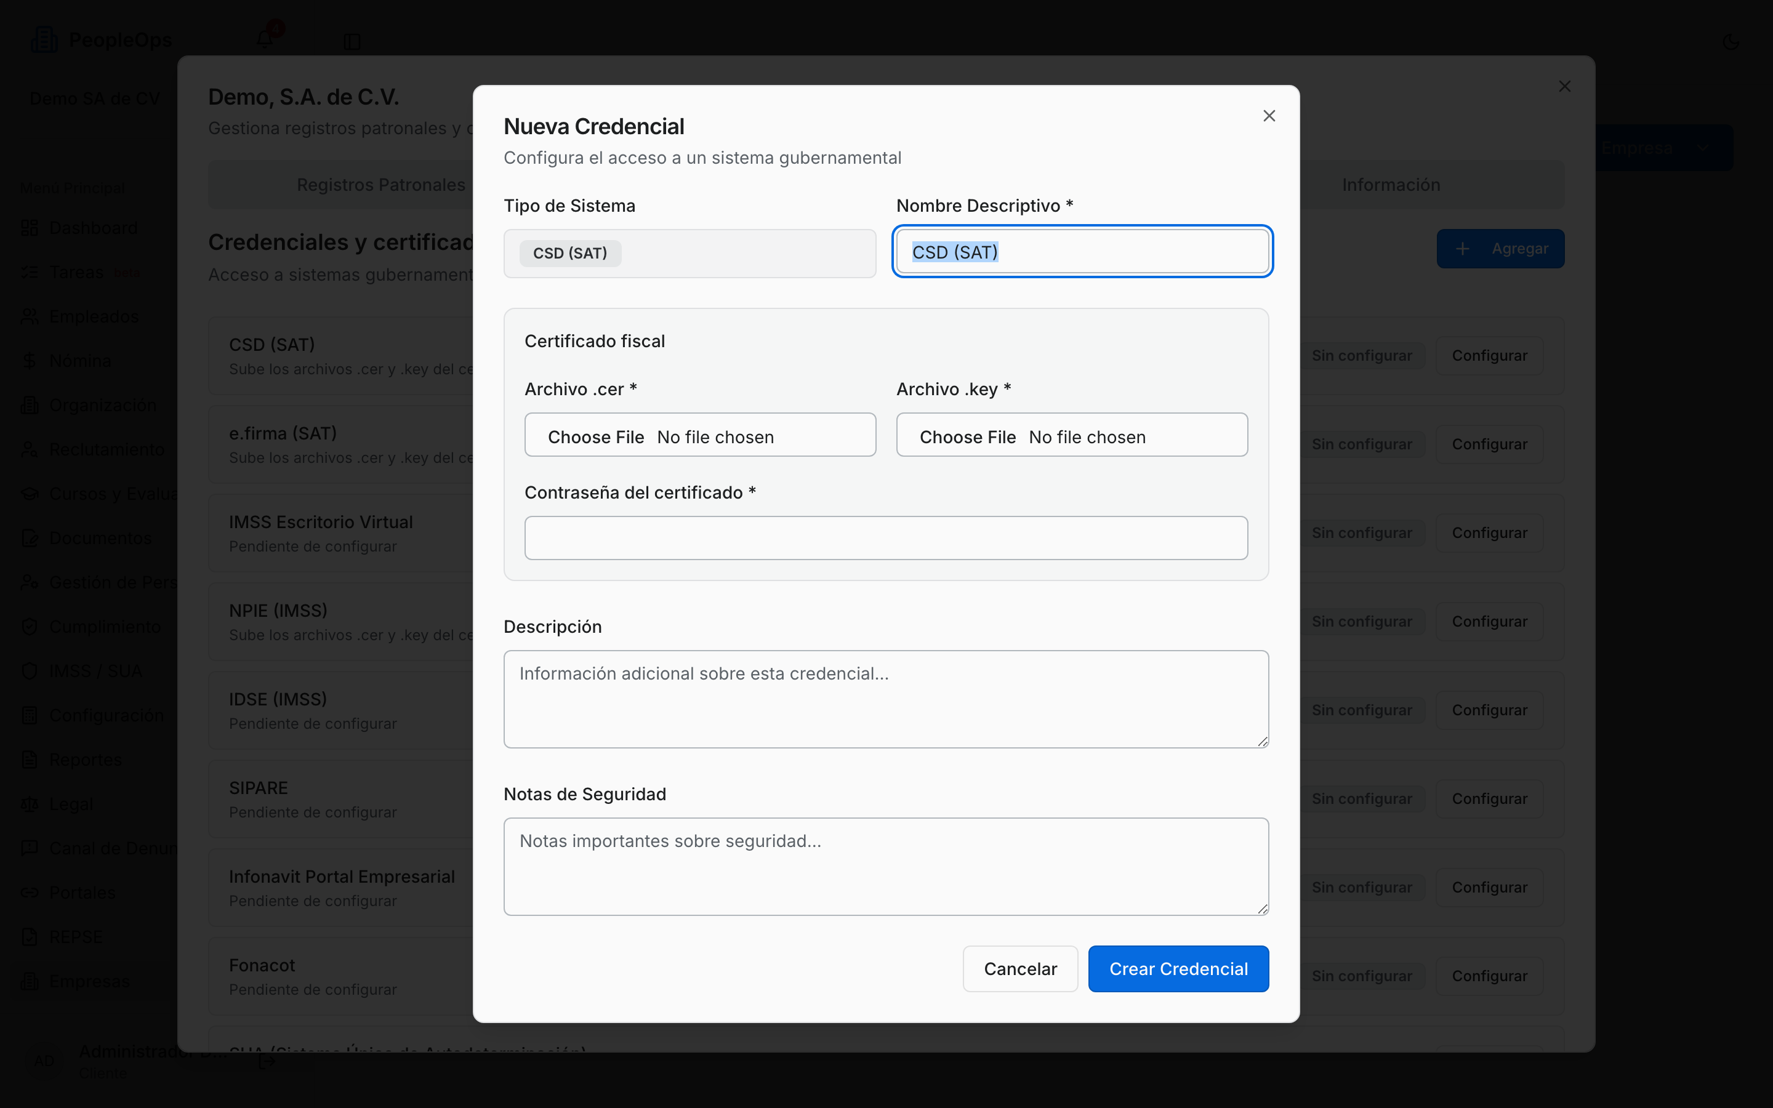Viewport: 1773px width, 1108px height.
Task: Open Tareas icon in sidebar
Action: pos(30,273)
